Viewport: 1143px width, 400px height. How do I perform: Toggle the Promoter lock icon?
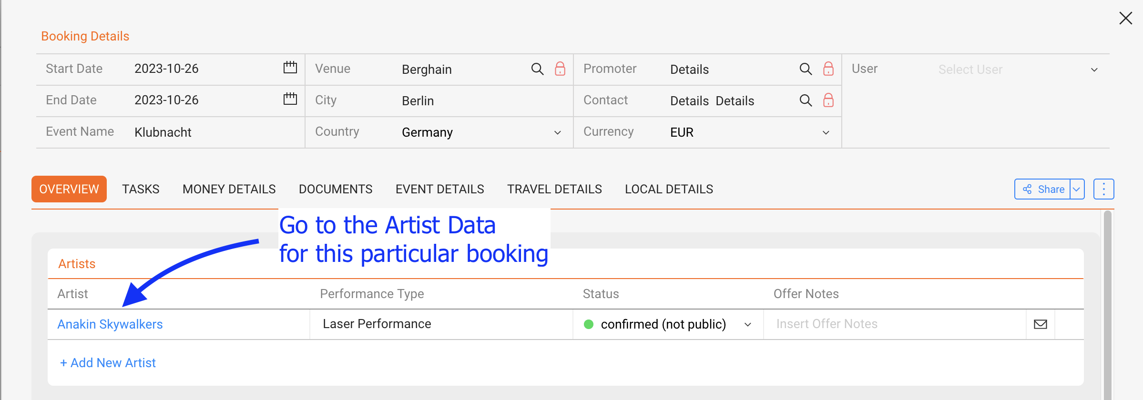(828, 69)
